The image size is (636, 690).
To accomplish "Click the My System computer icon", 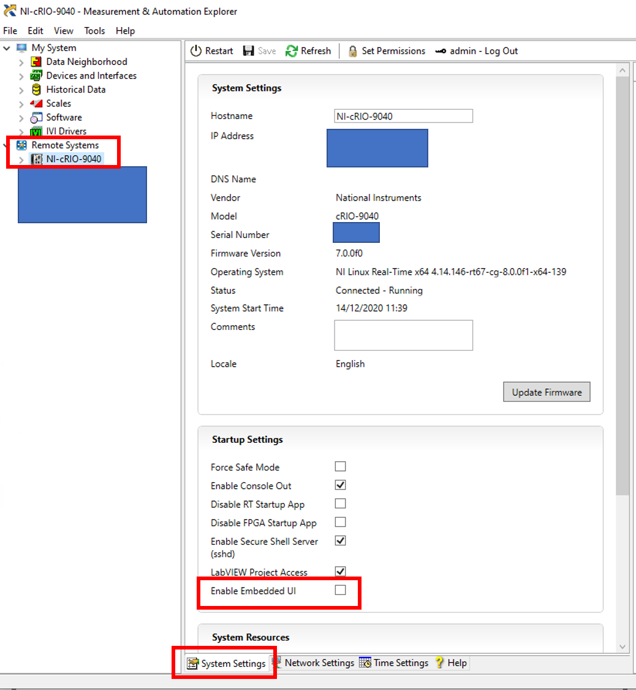I will tap(21, 47).
